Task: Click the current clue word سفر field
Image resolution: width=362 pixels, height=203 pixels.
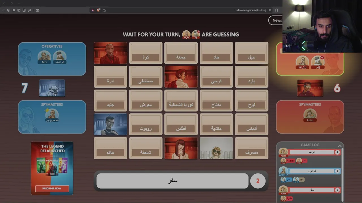Action: click(x=173, y=181)
